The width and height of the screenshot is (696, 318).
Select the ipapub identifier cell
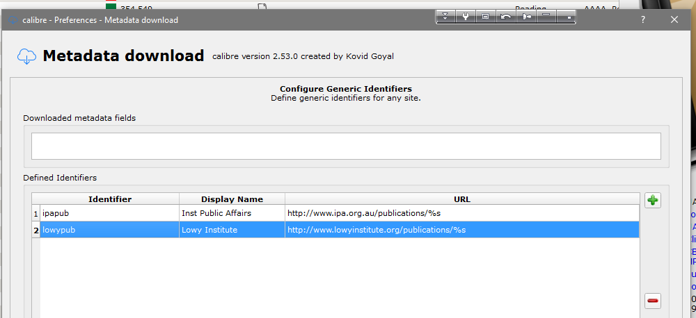click(x=110, y=213)
